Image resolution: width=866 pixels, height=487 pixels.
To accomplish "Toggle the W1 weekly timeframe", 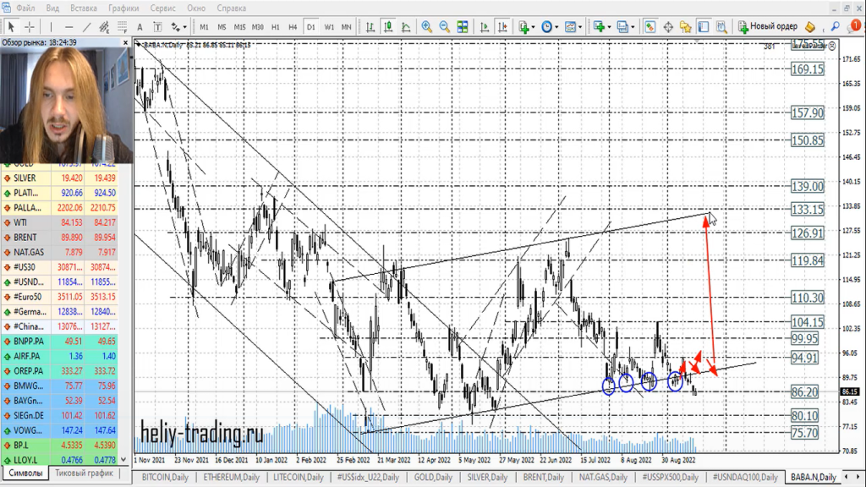I will point(329,27).
